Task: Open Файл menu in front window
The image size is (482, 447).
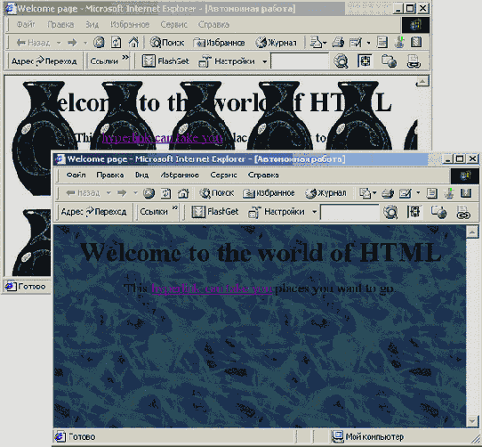Action: [76, 175]
